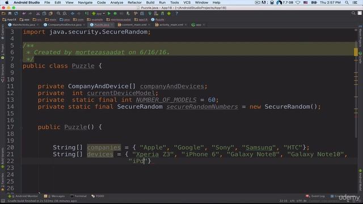
Task: Click the Find magnifier icon
Action: pos(58,14)
